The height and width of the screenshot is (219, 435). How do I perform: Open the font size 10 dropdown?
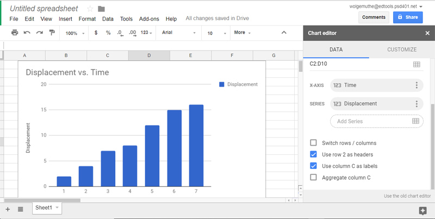click(x=216, y=33)
